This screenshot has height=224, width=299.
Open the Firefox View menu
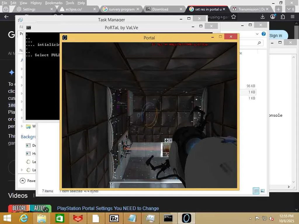[23, 3]
